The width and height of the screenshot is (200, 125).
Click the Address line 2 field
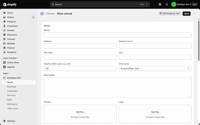[x=155, y=46]
